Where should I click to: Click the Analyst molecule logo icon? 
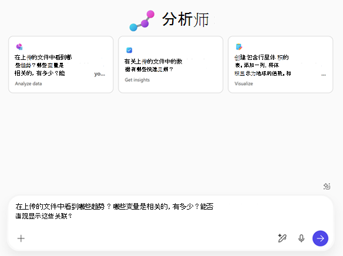point(142,21)
